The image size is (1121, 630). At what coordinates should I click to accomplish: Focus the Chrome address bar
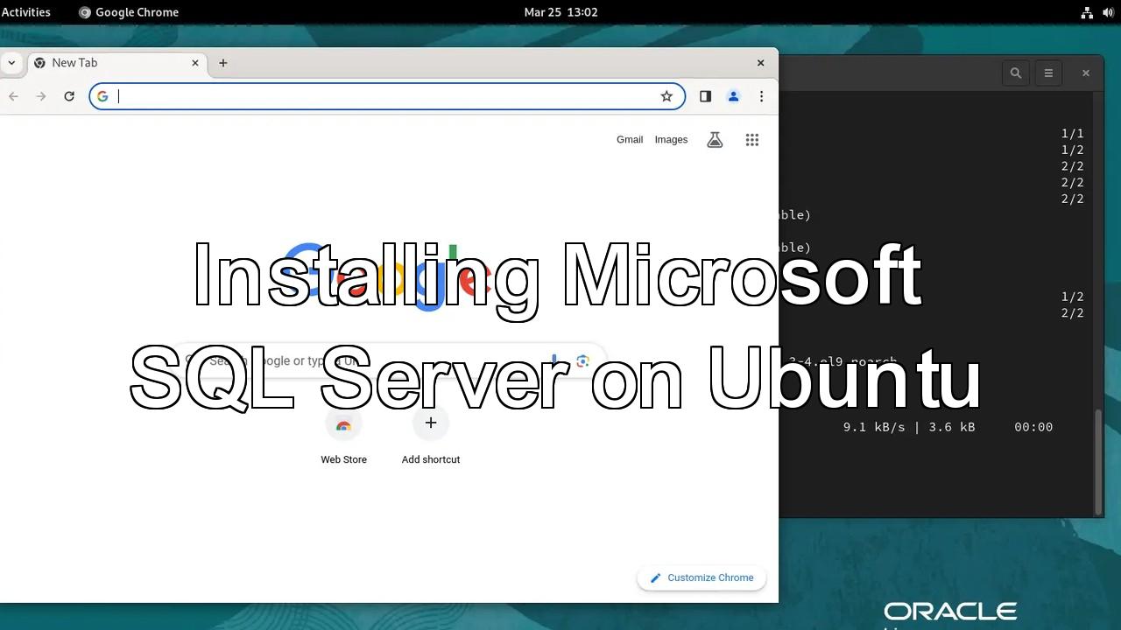[385, 96]
